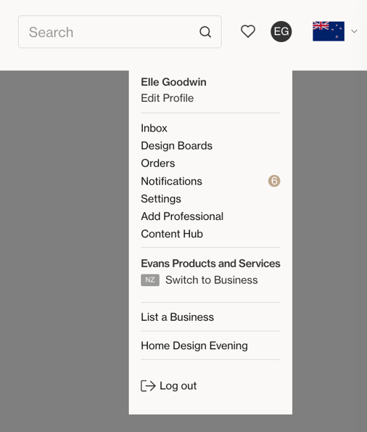Open Settings in the account menu

pos(161,199)
